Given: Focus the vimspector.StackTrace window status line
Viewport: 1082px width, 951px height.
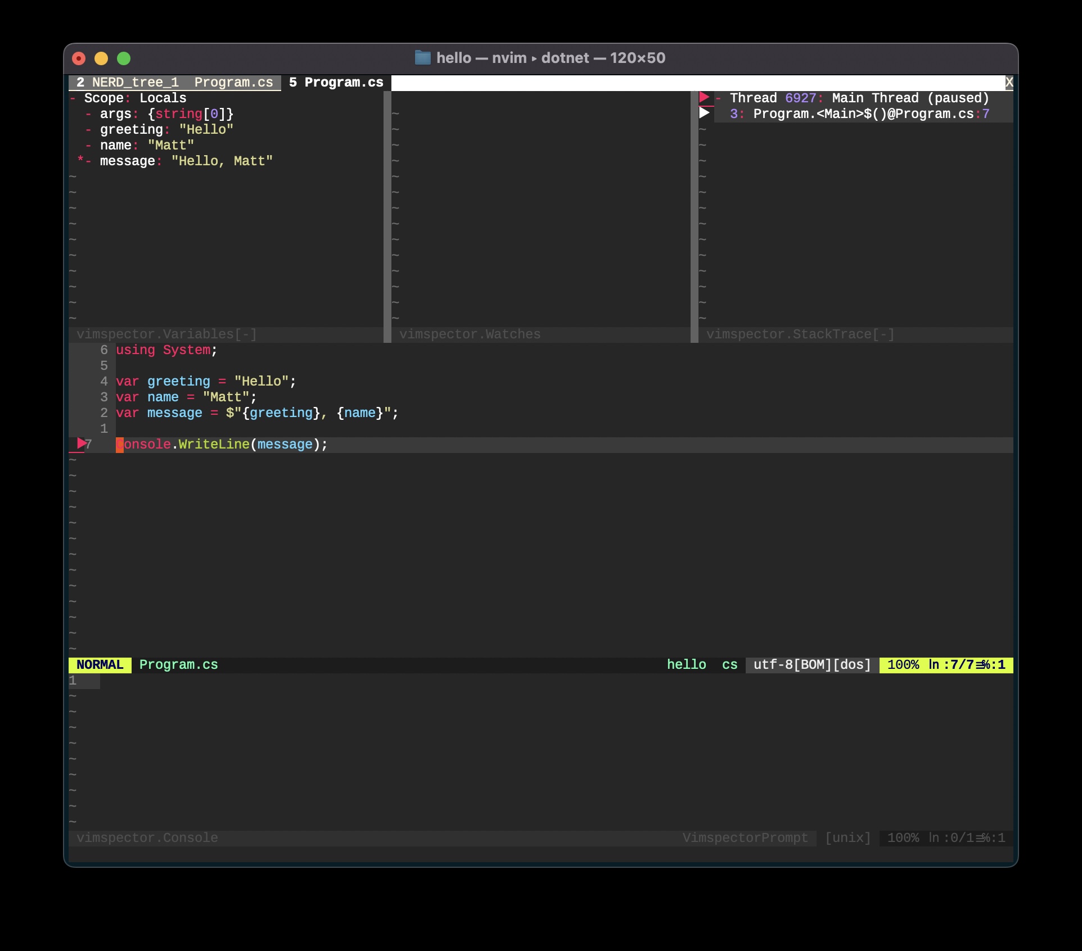Looking at the screenshot, I should coord(856,334).
